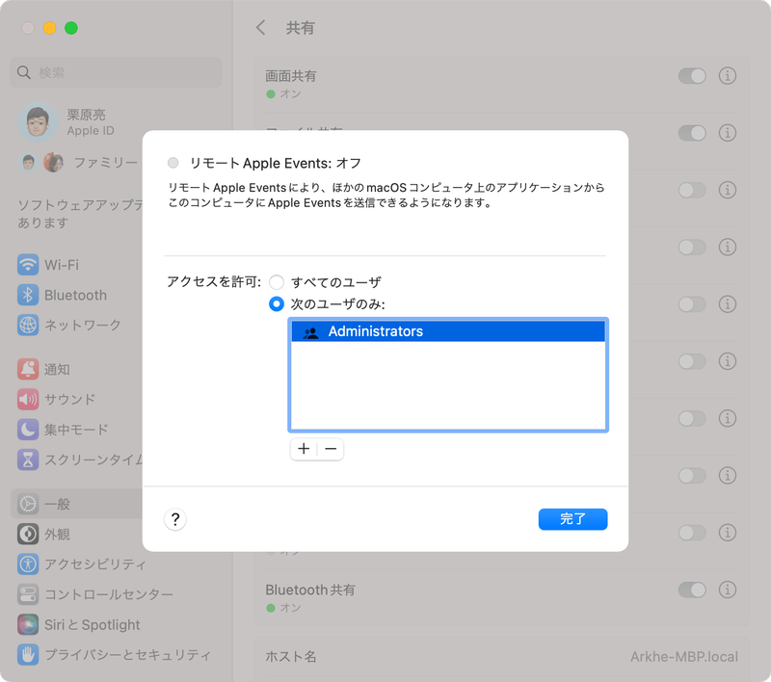Open Siri と Spotlight settings
Viewport: 771px width, 682px height.
(x=92, y=624)
